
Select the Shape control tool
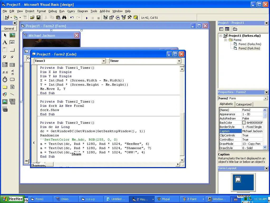tap(5, 94)
